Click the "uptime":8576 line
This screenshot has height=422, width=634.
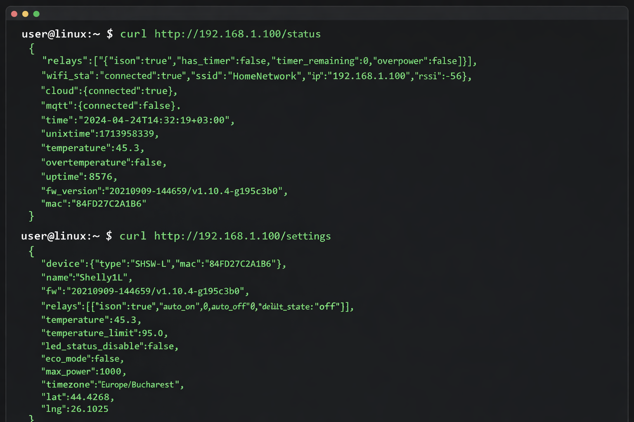click(x=79, y=177)
